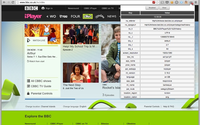Open CBBC TV Guide

(39, 86)
